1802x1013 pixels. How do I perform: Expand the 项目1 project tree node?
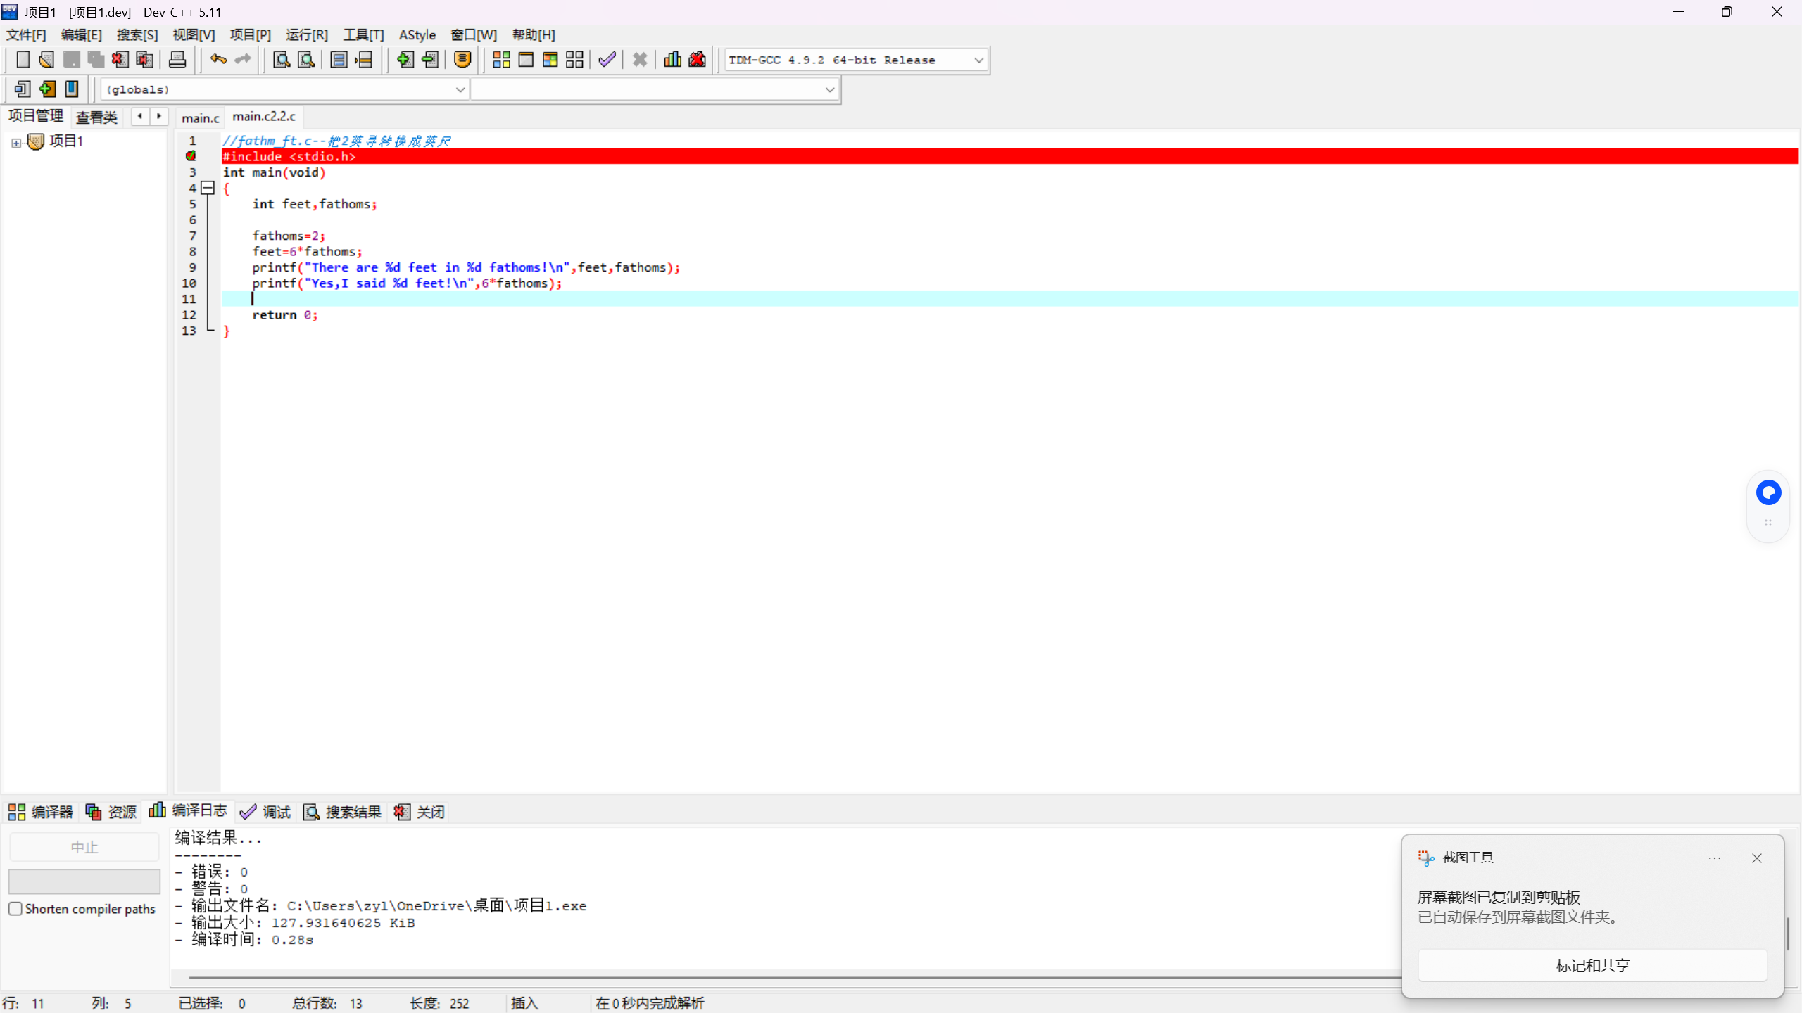[x=16, y=143]
